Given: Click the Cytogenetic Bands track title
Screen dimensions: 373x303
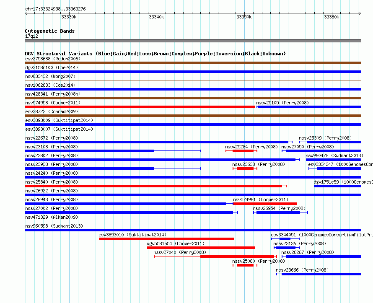Looking at the screenshot, I should pyautogui.click(x=50, y=31).
